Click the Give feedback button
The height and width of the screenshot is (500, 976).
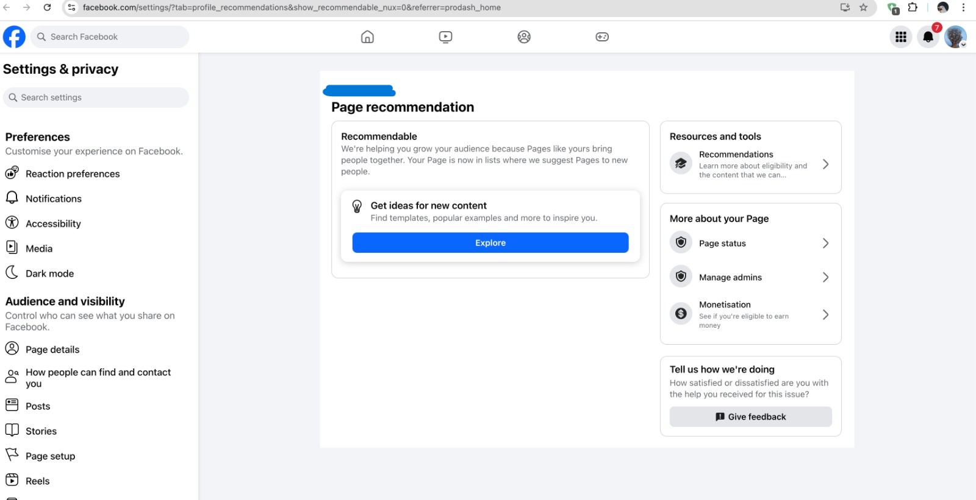click(750, 417)
